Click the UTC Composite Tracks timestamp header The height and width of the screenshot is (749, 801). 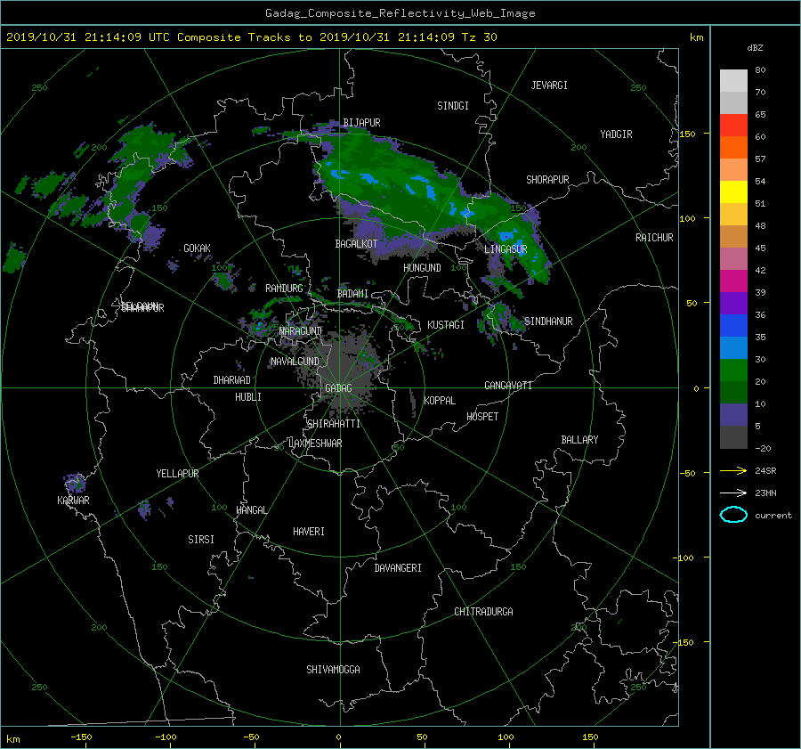(251, 37)
